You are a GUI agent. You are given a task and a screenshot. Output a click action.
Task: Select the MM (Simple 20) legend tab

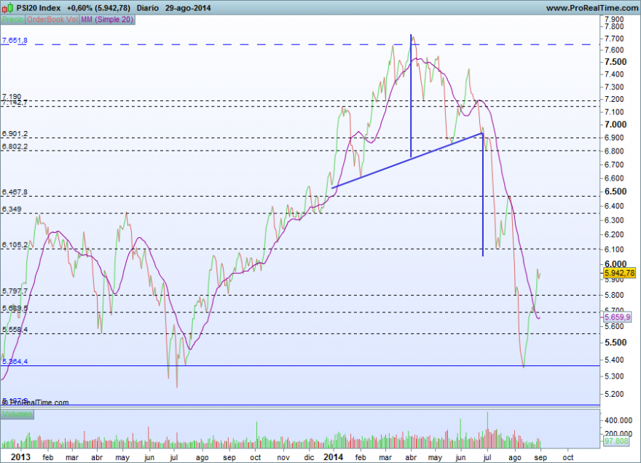pos(107,20)
